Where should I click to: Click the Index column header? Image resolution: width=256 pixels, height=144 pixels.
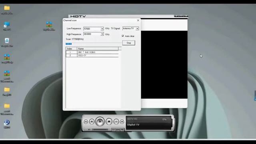[71, 49]
